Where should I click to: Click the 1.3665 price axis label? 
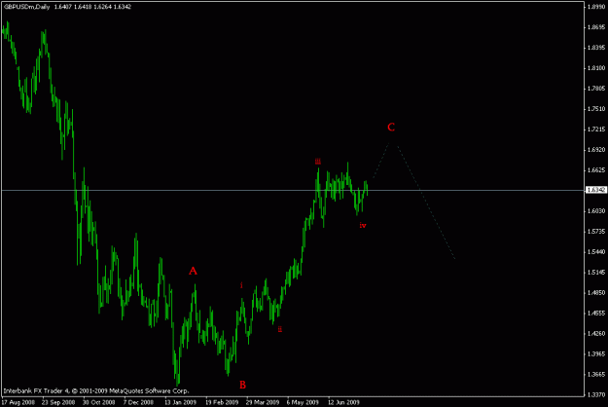click(596, 375)
